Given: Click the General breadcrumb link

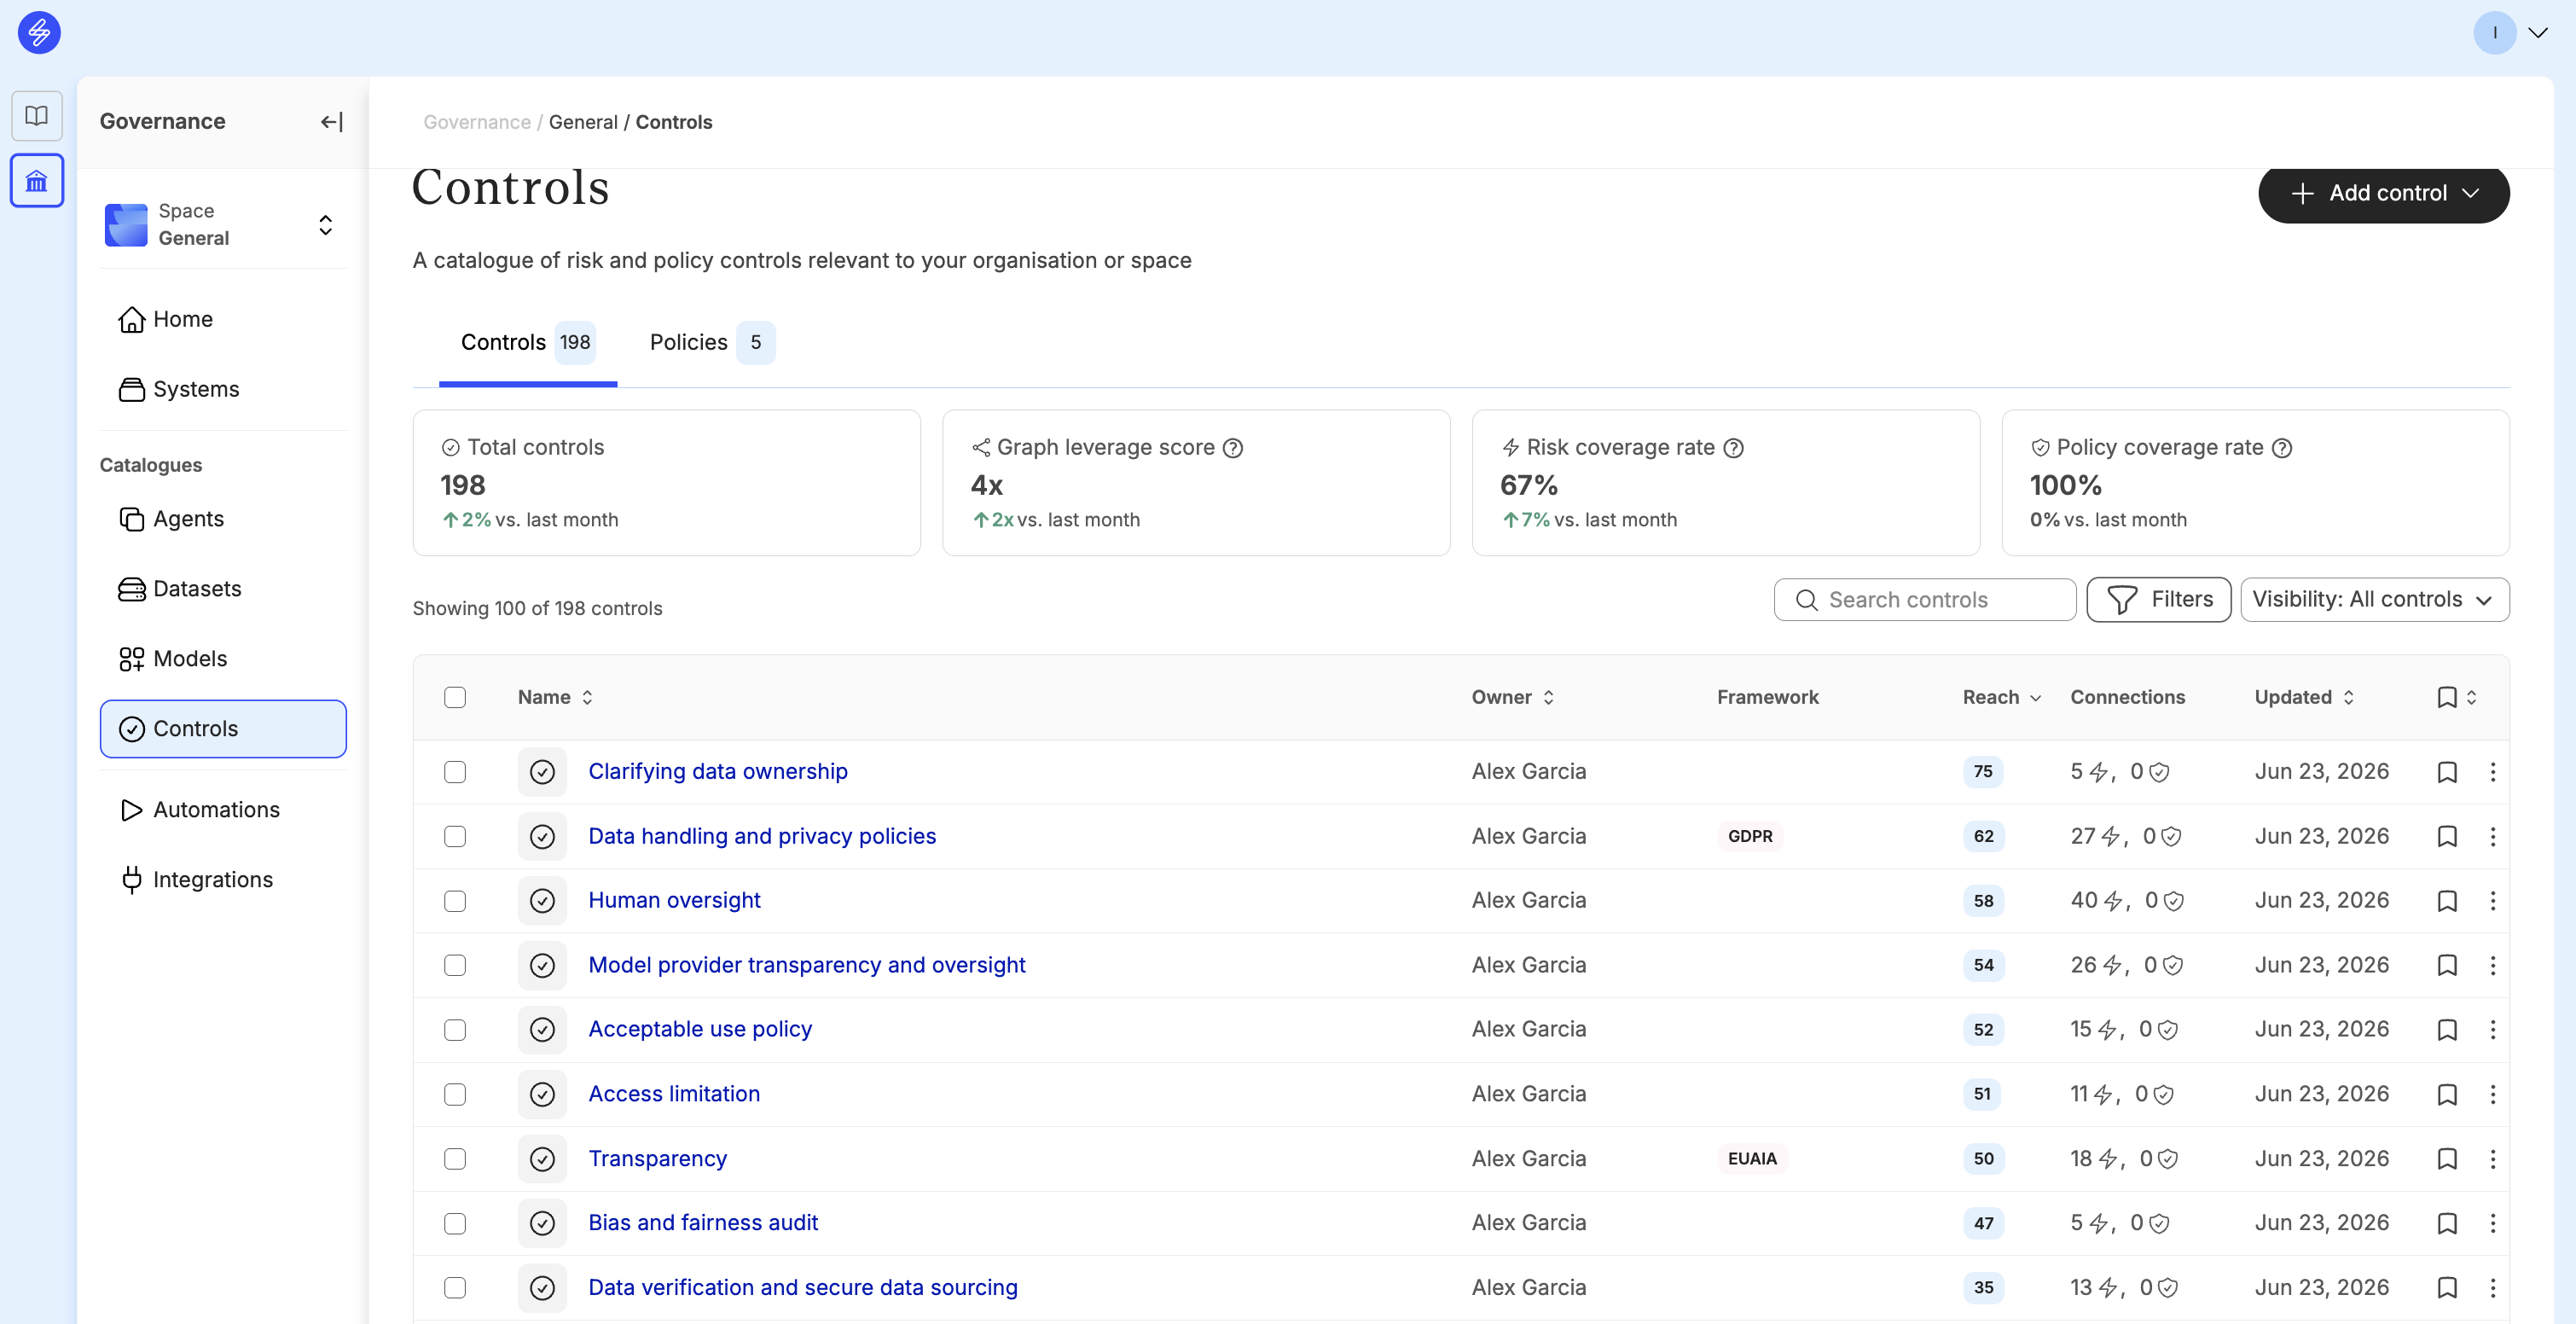Looking at the screenshot, I should coord(583,122).
